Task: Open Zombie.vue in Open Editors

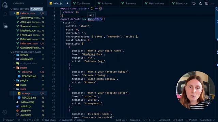Action: click(28, 18)
